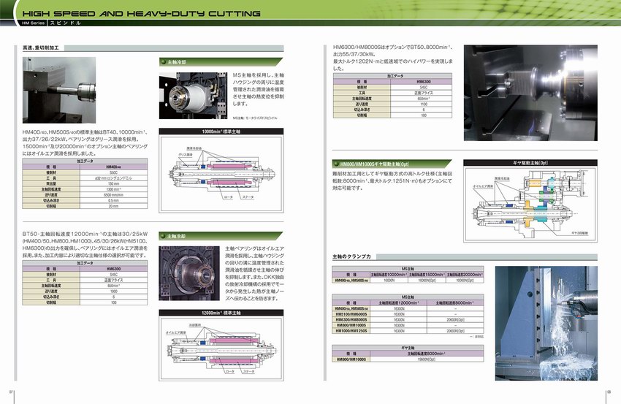Select the ギヤ主軸 header in the clamp force table
Image resolution: width=621 pixels, height=404 pixels.
click(x=408, y=347)
